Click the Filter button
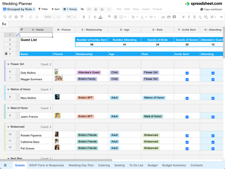The width and height of the screenshot is (225, 169). (x=43, y=9)
